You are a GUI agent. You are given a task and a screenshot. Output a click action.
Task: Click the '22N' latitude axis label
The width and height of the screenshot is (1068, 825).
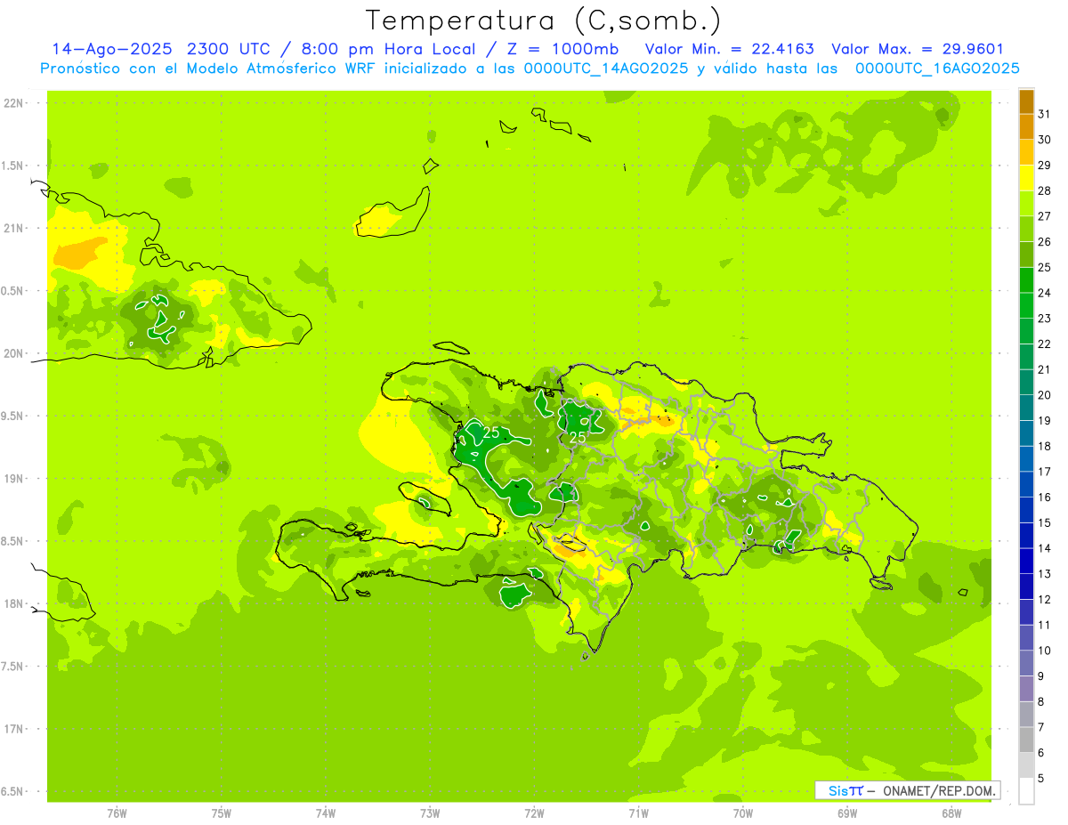tap(13, 103)
